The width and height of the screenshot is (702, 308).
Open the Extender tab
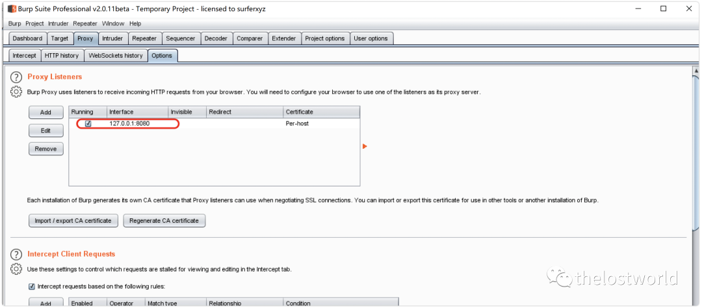pos(284,38)
